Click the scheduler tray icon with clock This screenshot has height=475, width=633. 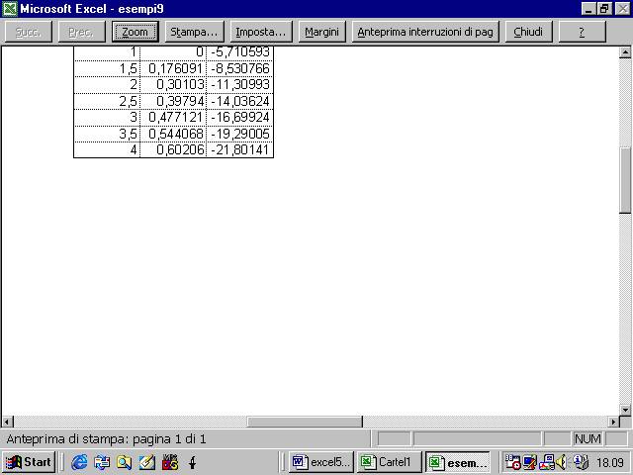(512, 462)
